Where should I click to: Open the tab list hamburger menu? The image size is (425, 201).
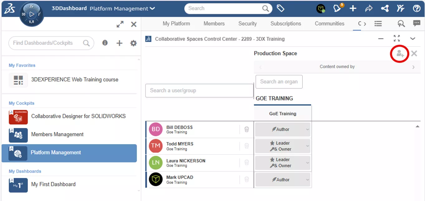378,24
